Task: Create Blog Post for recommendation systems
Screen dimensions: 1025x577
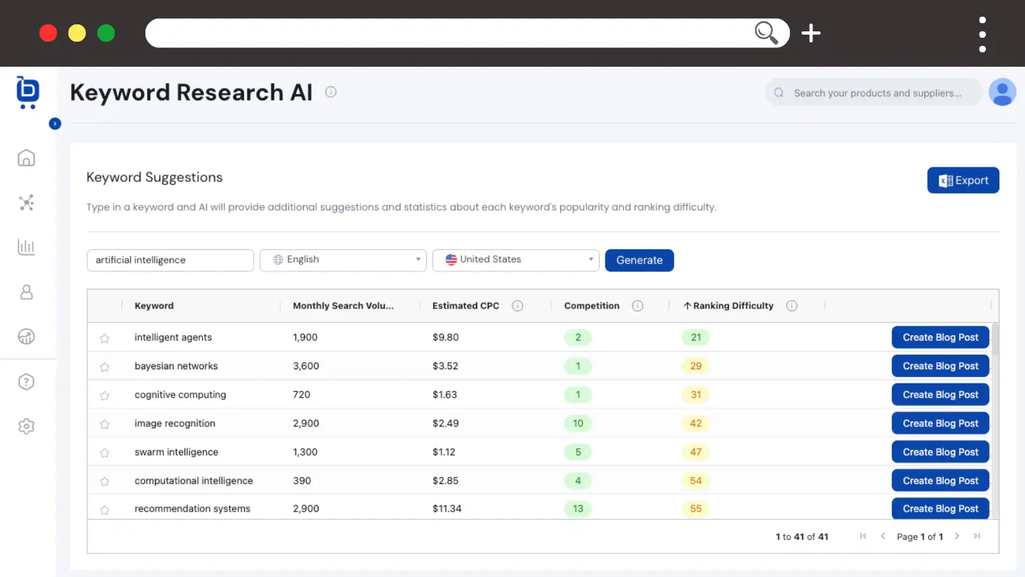Action: pos(940,508)
